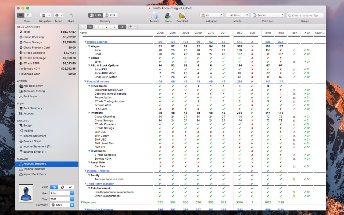The image size is (344, 215).
Task: Select level tab 2
Action: click(106, 27)
